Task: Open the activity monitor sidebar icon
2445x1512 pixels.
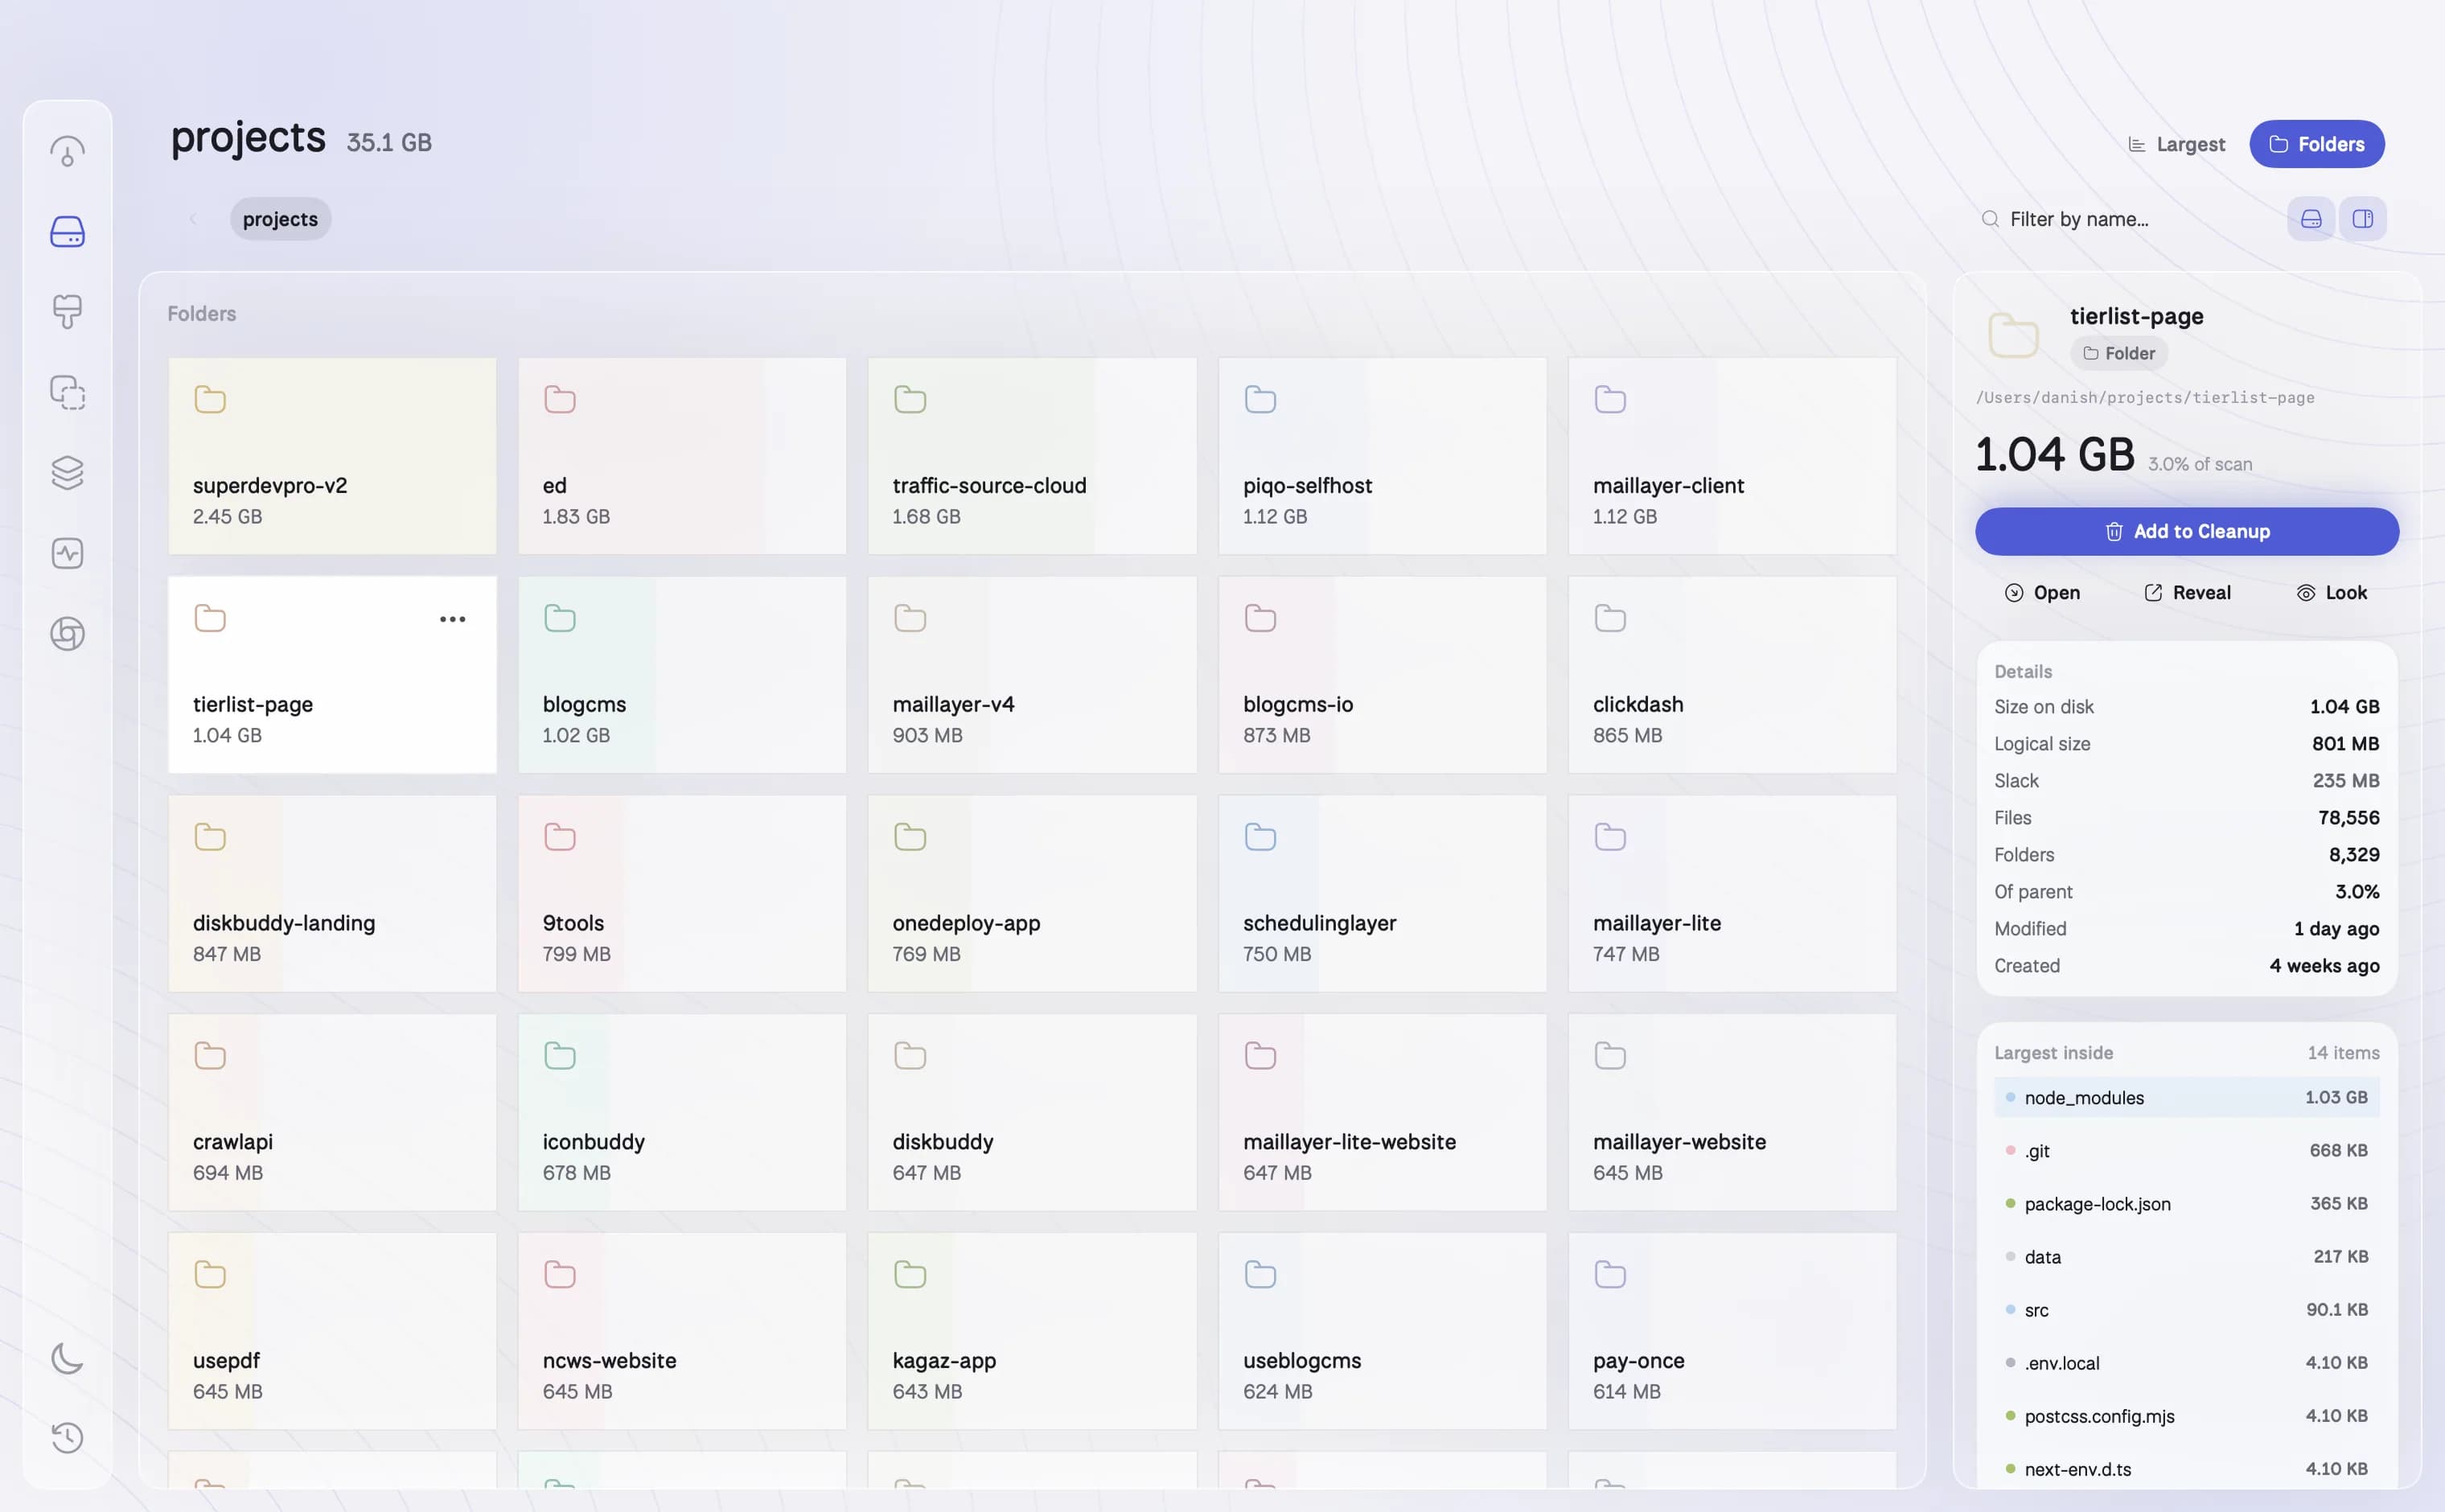Action: pyautogui.click(x=67, y=553)
